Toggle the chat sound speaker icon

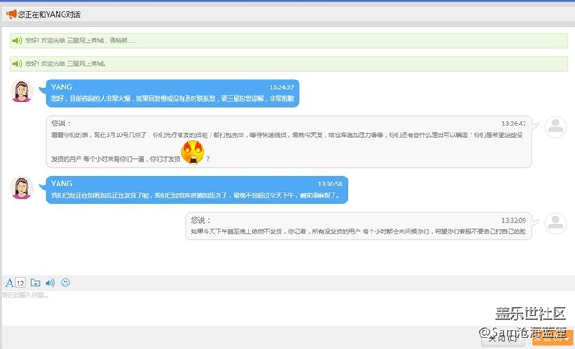[50, 283]
